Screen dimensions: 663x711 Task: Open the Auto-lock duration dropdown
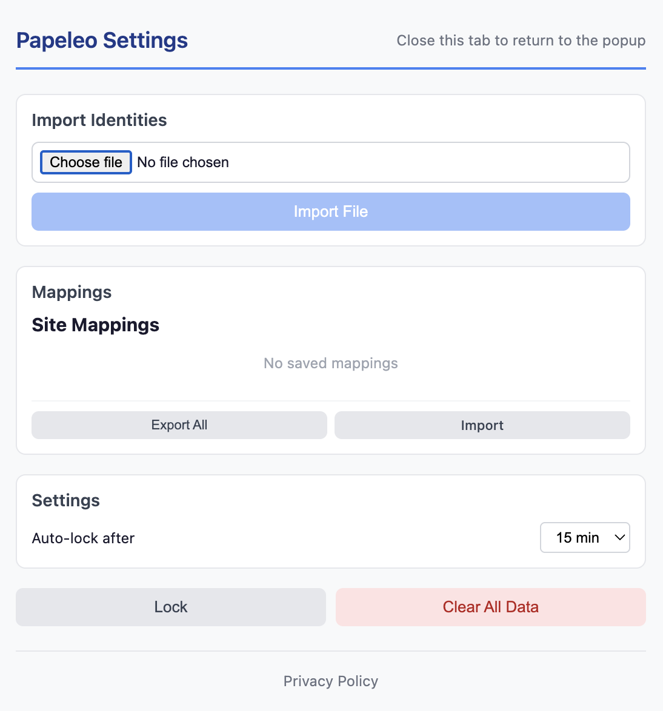pyautogui.click(x=584, y=538)
